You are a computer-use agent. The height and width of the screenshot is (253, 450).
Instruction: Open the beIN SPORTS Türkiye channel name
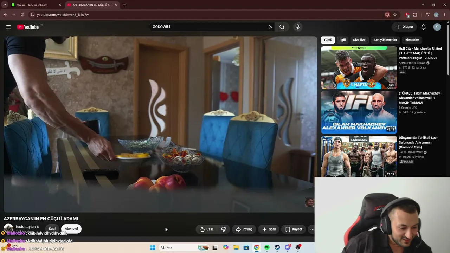(412, 63)
